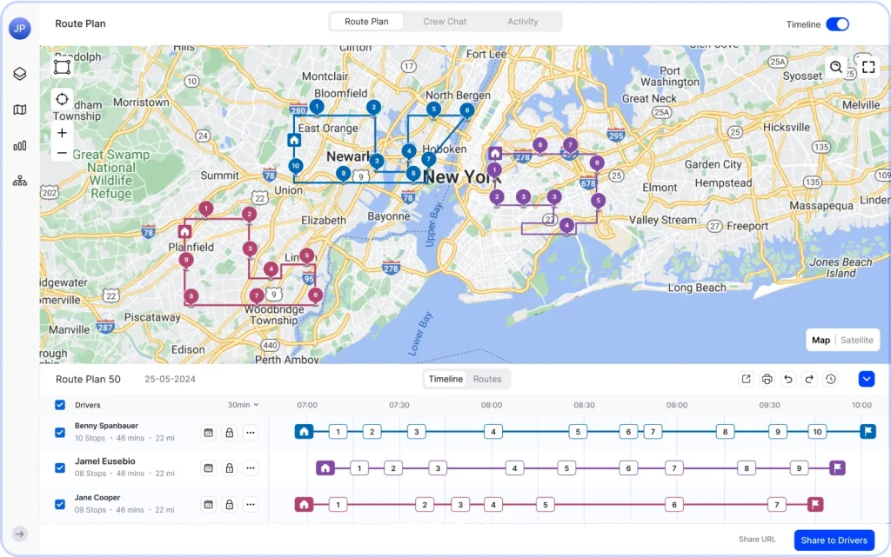
Task: Lock Jane Cooper's route
Action: click(230, 504)
